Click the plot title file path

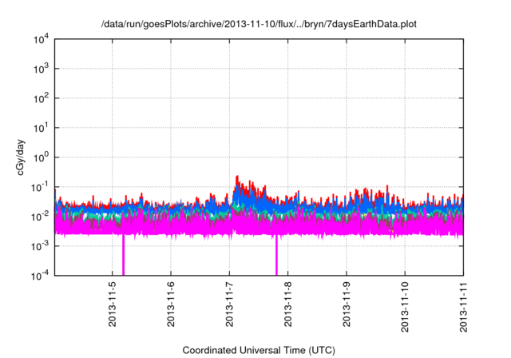click(259, 24)
